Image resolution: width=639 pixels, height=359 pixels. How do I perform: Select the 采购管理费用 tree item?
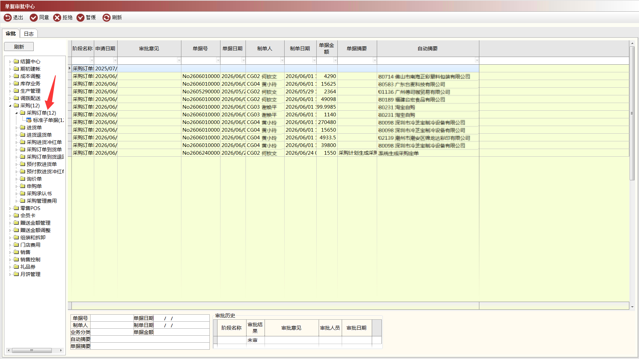pyautogui.click(x=41, y=201)
